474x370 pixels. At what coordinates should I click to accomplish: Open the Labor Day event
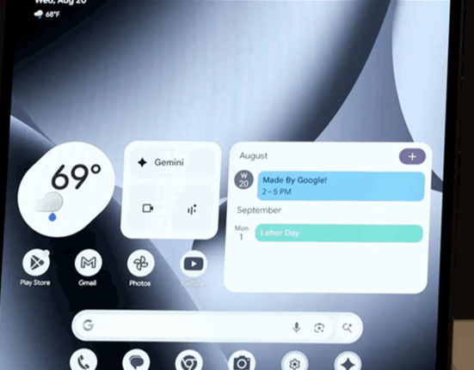[x=339, y=234]
